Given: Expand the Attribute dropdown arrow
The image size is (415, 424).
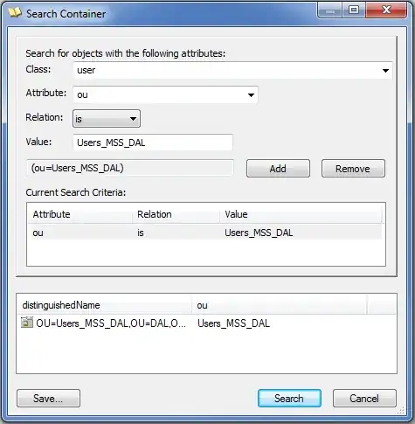Looking at the screenshot, I should pyautogui.click(x=251, y=95).
